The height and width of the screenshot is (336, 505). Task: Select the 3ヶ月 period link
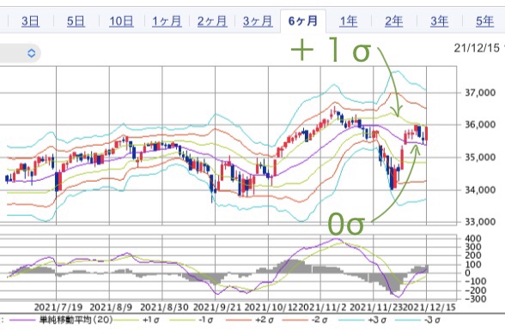258,21
